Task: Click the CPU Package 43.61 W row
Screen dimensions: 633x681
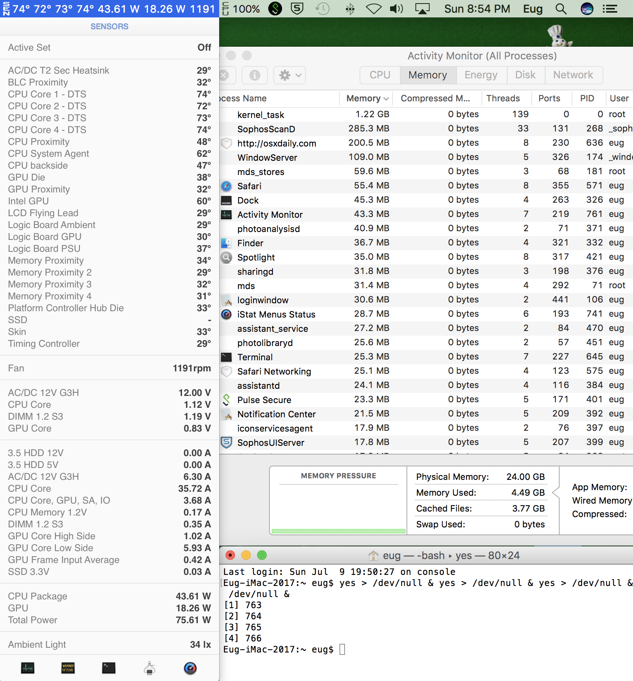Action: [110, 596]
